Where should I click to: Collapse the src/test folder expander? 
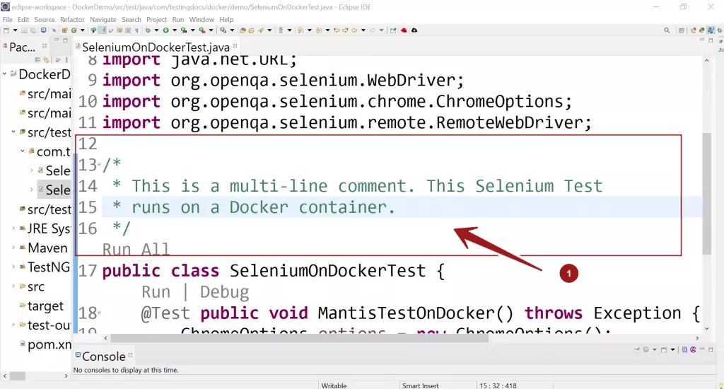[13, 132]
